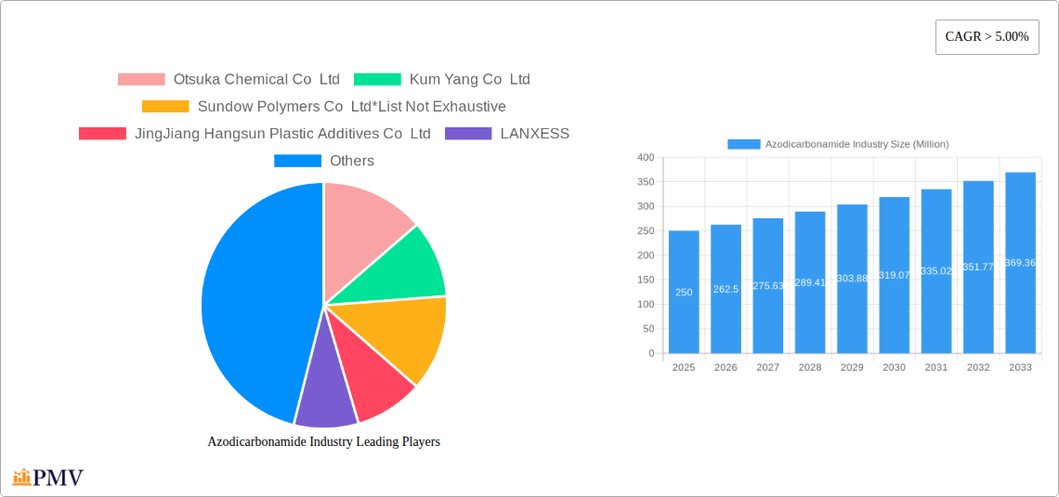Click the Otsuka Chemical Co Ltd legend swatch

point(141,79)
